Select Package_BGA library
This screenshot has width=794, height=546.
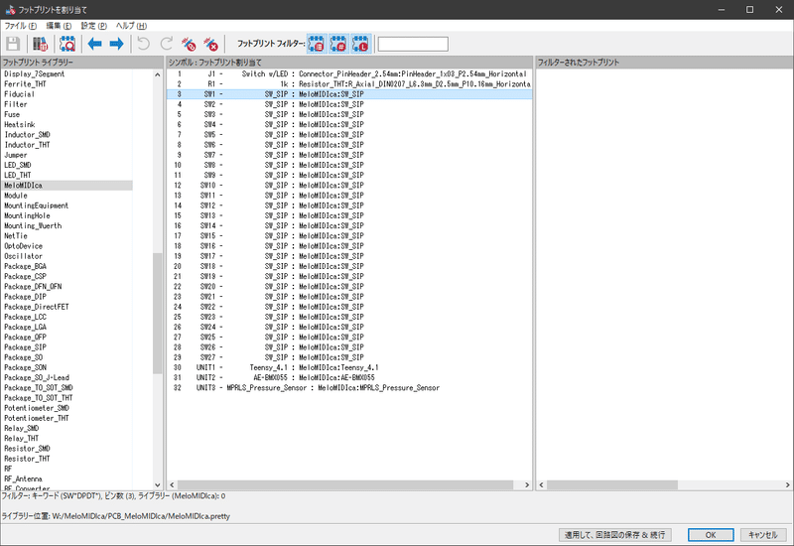point(26,266)
